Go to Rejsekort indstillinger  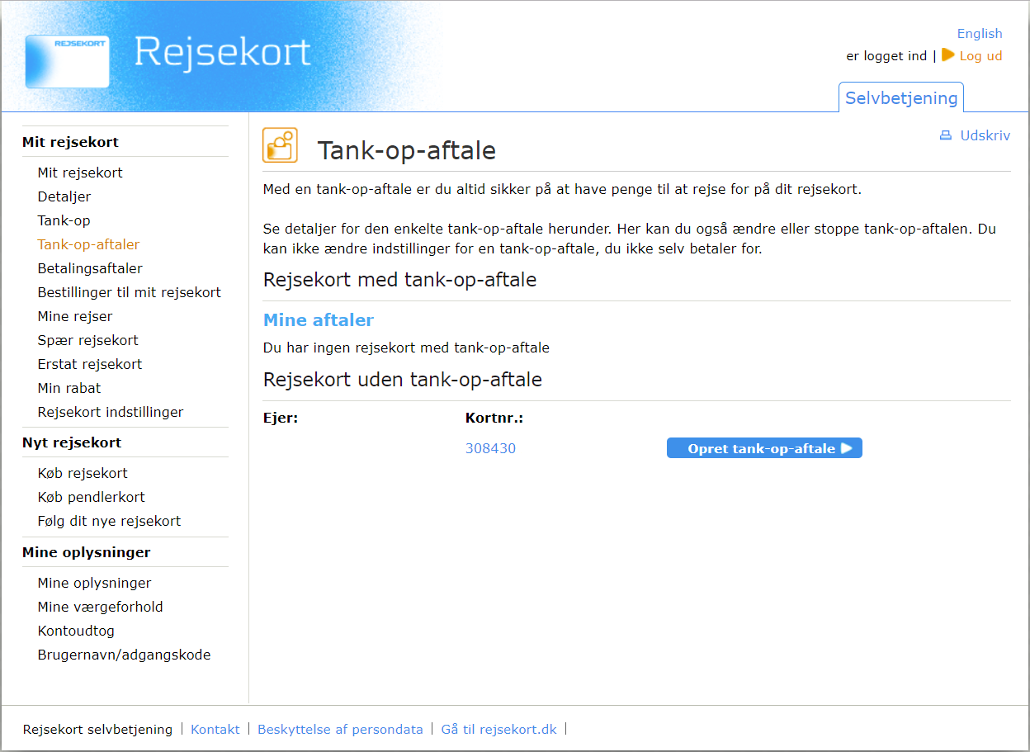tap(111, 413)
